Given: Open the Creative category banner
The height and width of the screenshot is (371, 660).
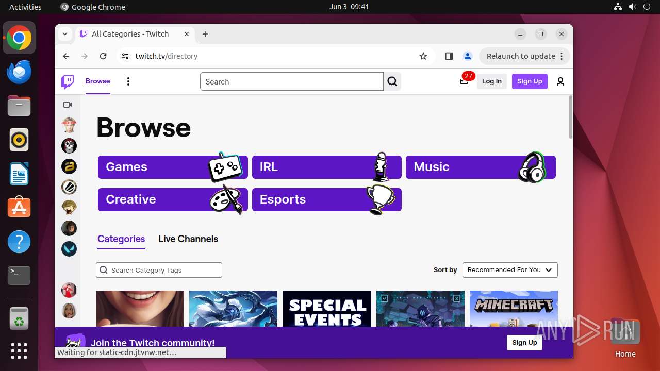Looking at the screenshot, I should coord(173,199).
